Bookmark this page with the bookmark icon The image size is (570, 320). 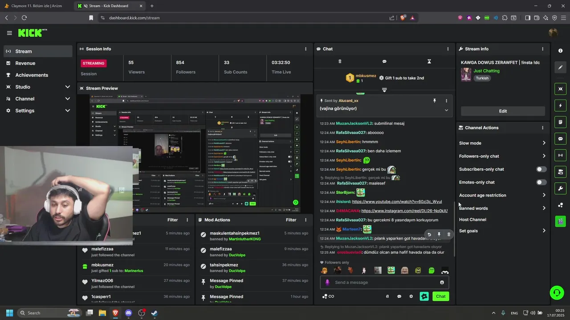pyautogui.click(x=91, y=18)
